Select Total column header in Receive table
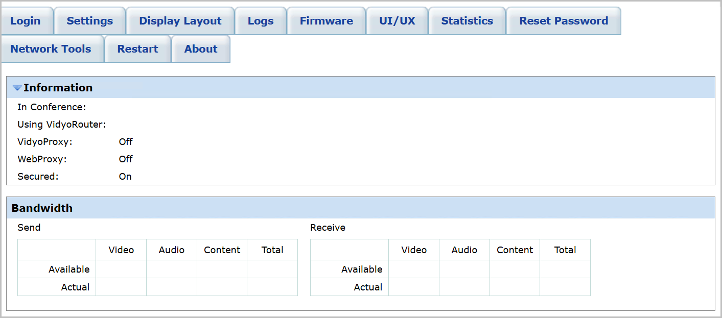The image size is (722, 318). click(565, 250)
